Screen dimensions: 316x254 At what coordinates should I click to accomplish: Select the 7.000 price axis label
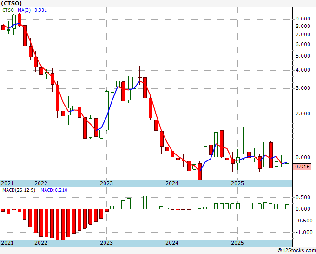pyautogui.click(x=303, y=35)
